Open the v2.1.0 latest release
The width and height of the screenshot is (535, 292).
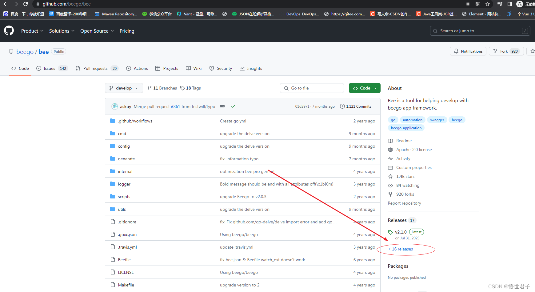click(x=401, y=232)
